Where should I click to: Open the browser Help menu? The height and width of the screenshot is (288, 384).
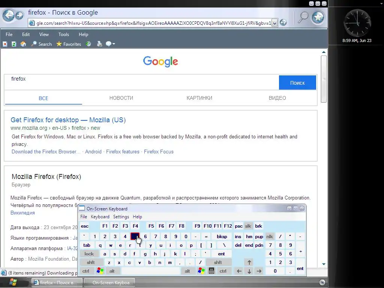coord(83,34)
